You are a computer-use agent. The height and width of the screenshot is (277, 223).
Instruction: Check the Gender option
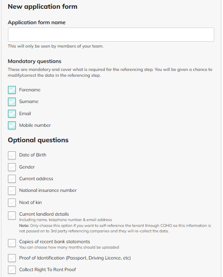pyautogui.click(x=12, y=167)
